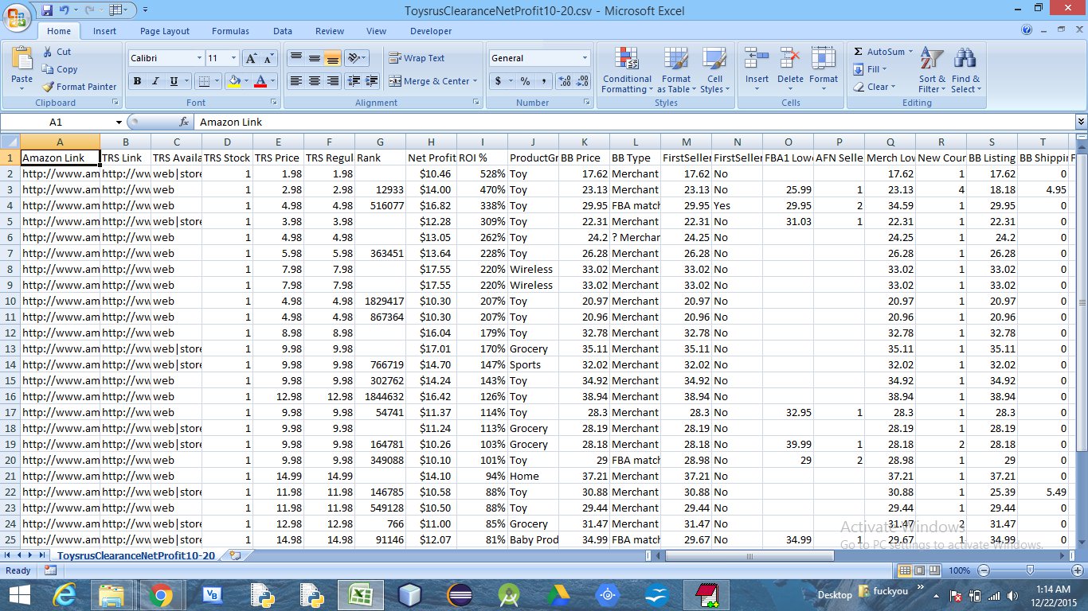Open Format as Table gallery
1088x611 pixels.
(676, 70)
